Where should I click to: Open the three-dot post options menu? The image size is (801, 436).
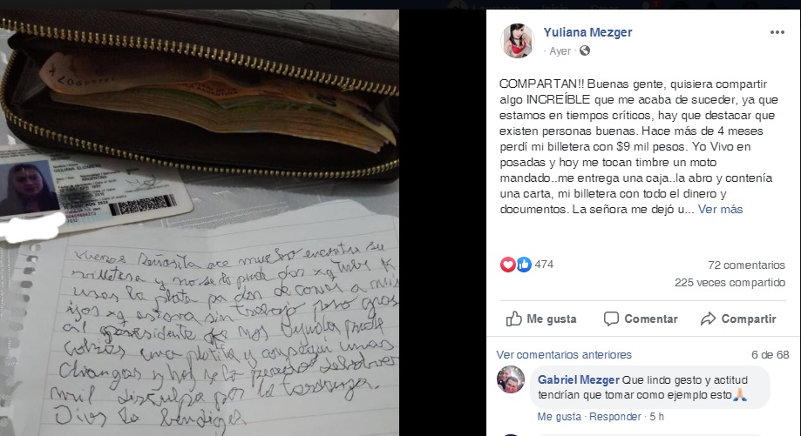pos(777,32)
